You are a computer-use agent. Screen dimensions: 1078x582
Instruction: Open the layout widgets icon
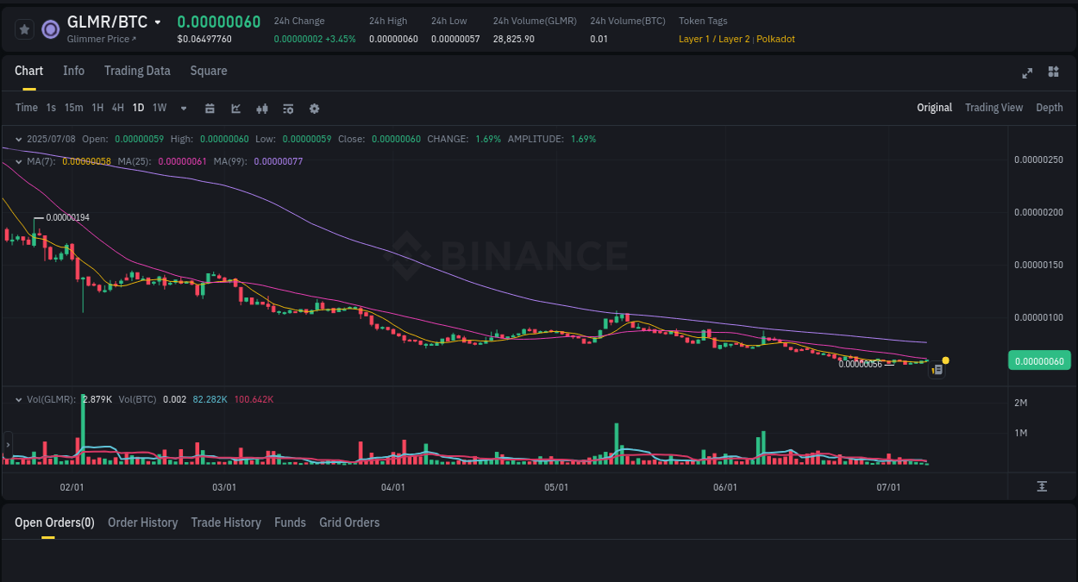1053,72
